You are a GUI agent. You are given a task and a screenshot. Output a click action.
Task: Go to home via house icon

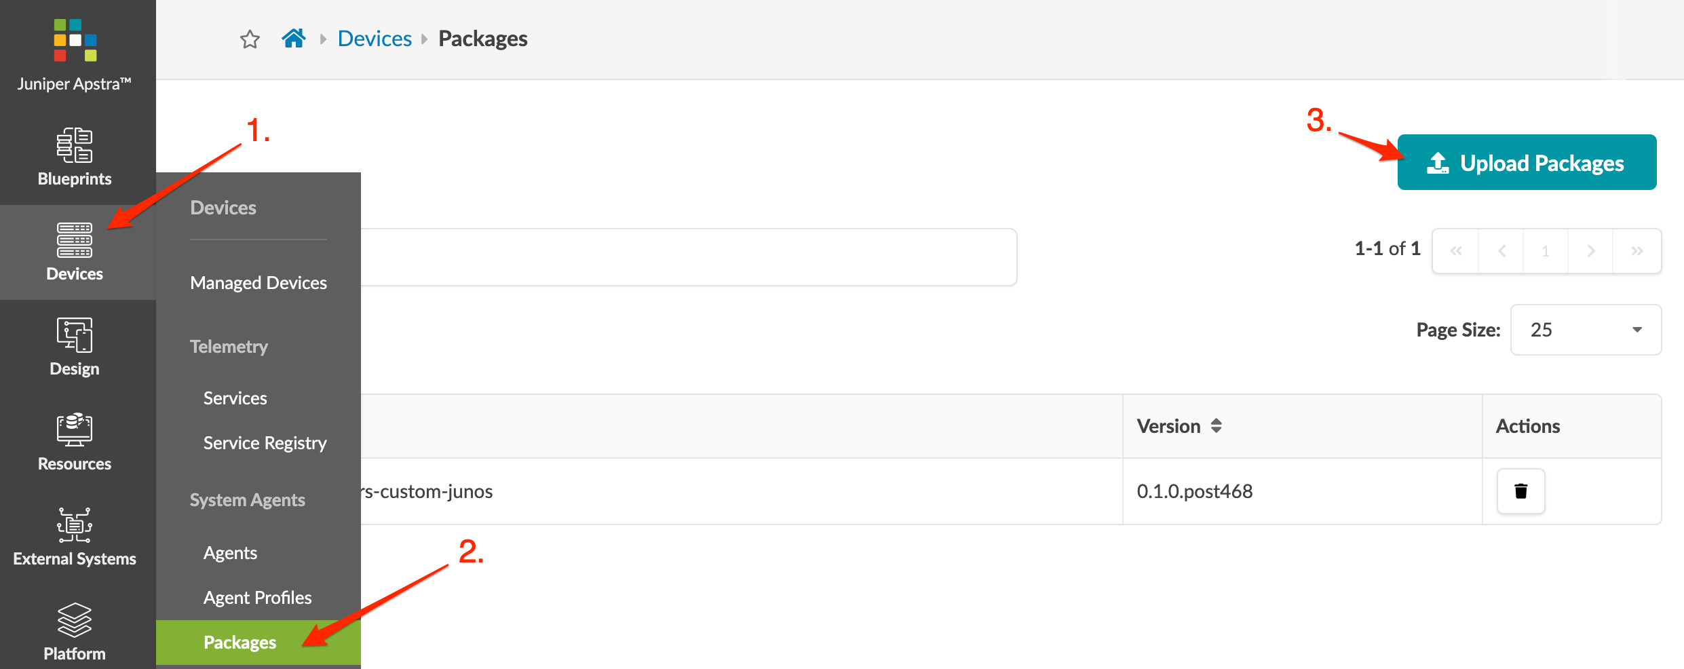(294, 39)
